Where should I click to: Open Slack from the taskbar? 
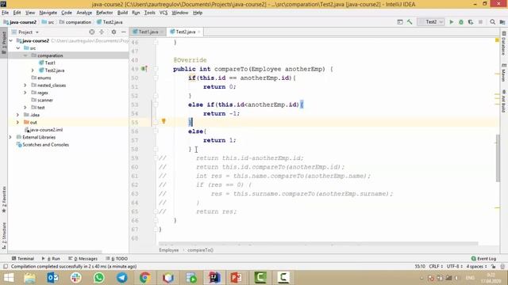(76, 278)
